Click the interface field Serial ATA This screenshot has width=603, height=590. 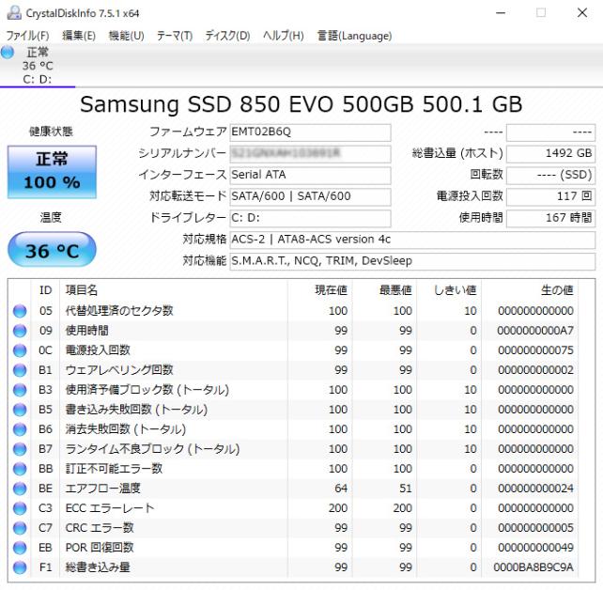point(310,176)
